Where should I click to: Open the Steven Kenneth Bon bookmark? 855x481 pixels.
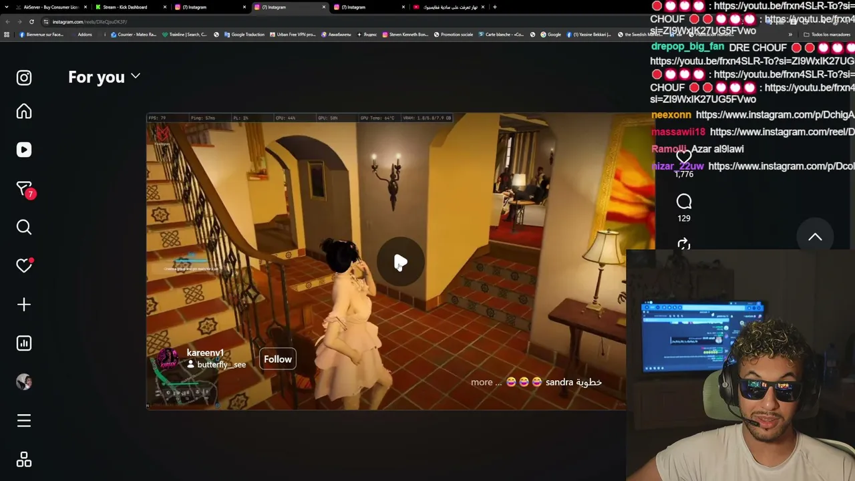405,35
